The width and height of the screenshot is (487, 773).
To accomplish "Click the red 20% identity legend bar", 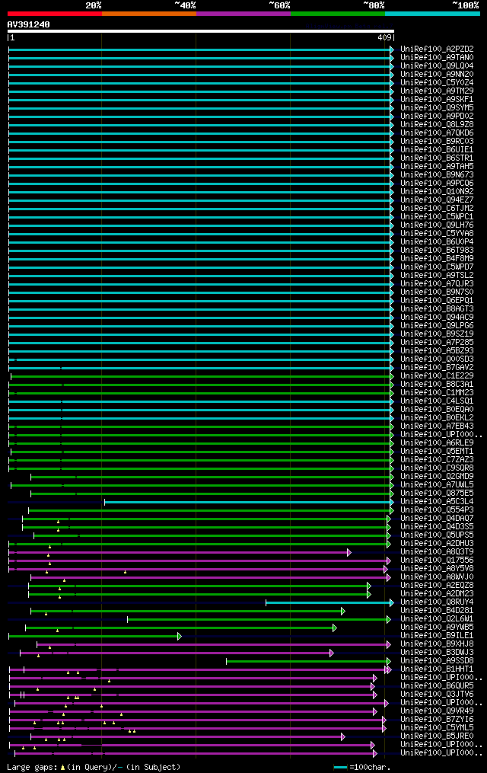I will click(x=55, y=14).
